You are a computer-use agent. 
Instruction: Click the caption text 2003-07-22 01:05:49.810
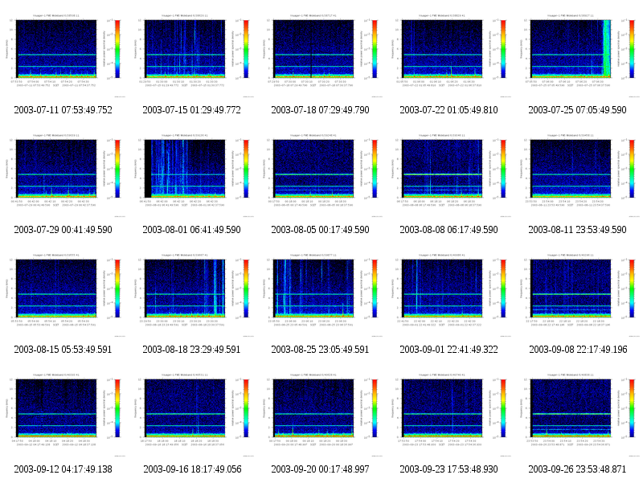pyautogui.click(x=448, y=110)
